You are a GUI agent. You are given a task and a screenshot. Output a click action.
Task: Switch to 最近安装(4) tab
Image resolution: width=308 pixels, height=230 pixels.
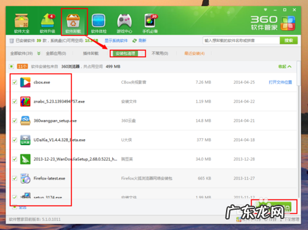(194, 54)
